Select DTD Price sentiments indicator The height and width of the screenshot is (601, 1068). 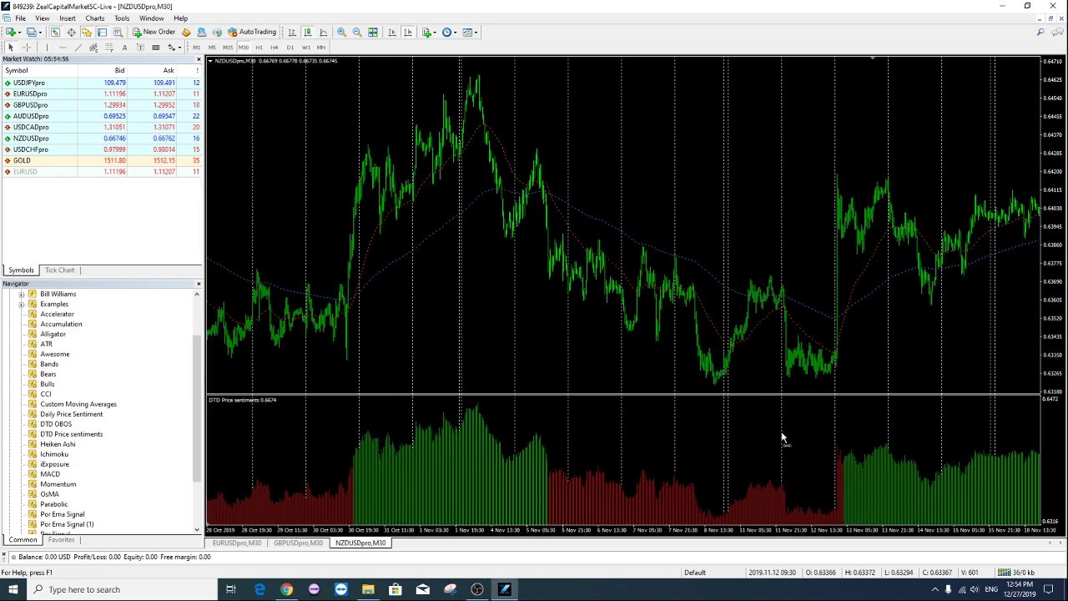coord(71,434)
